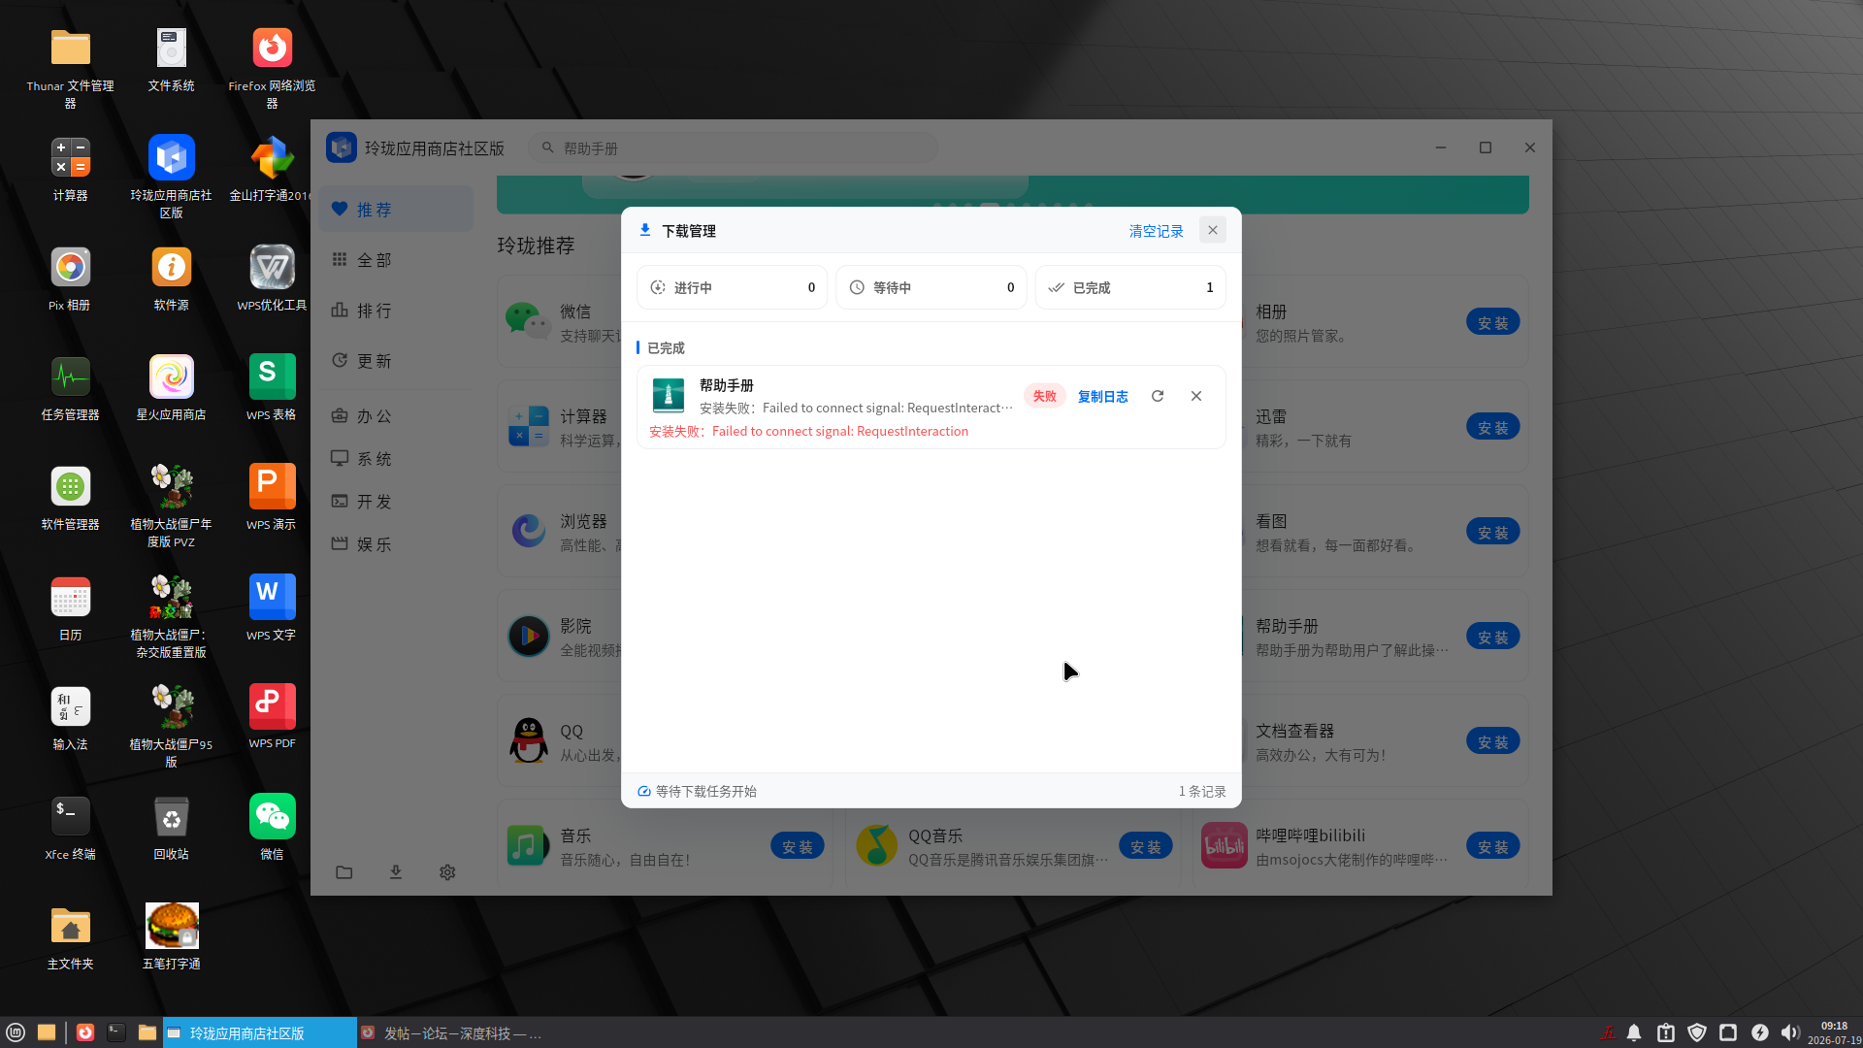Select the 进行中 status tab
1863x1048 pixels.
coord(732,287)
